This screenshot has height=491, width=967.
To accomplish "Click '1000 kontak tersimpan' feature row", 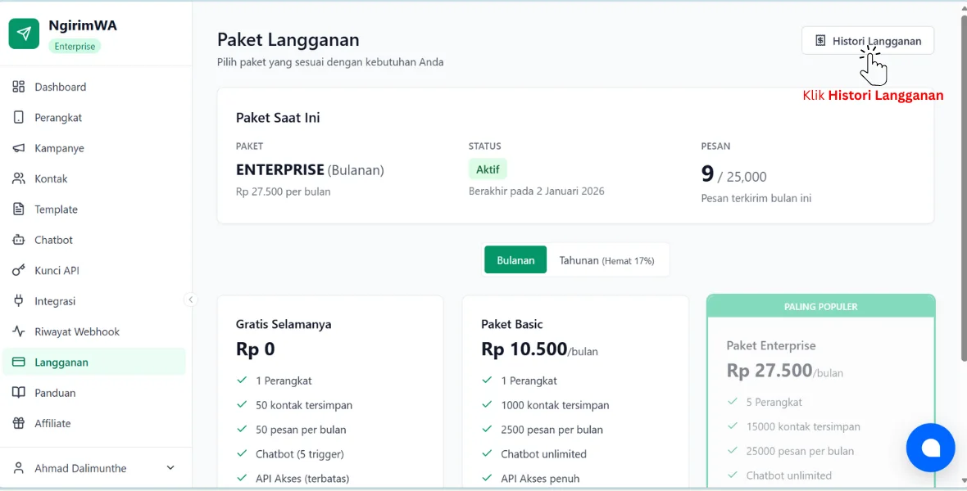I will click(547, 405).
